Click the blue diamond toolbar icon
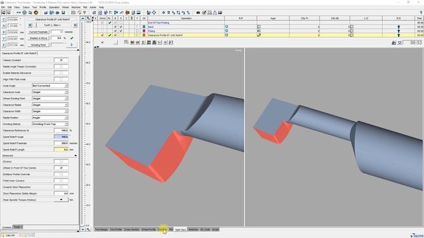The width and height of the screenshot is (424, 238). click(x=154, y=13)
